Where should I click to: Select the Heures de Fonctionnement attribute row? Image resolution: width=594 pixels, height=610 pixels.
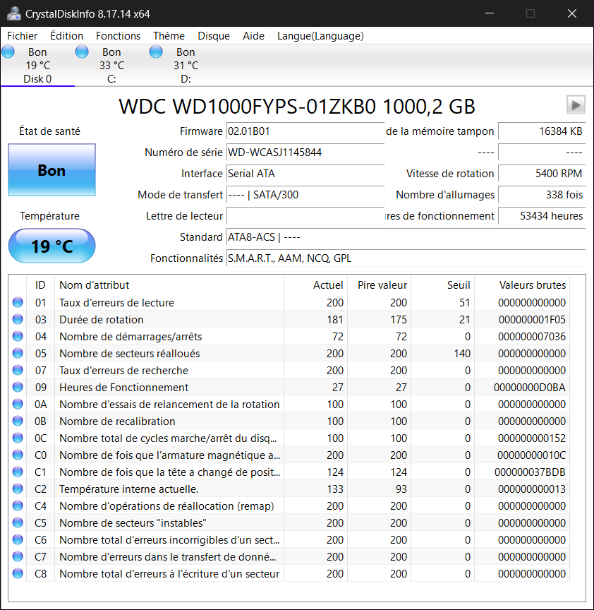pyautogui.click(x=169, y=388)
